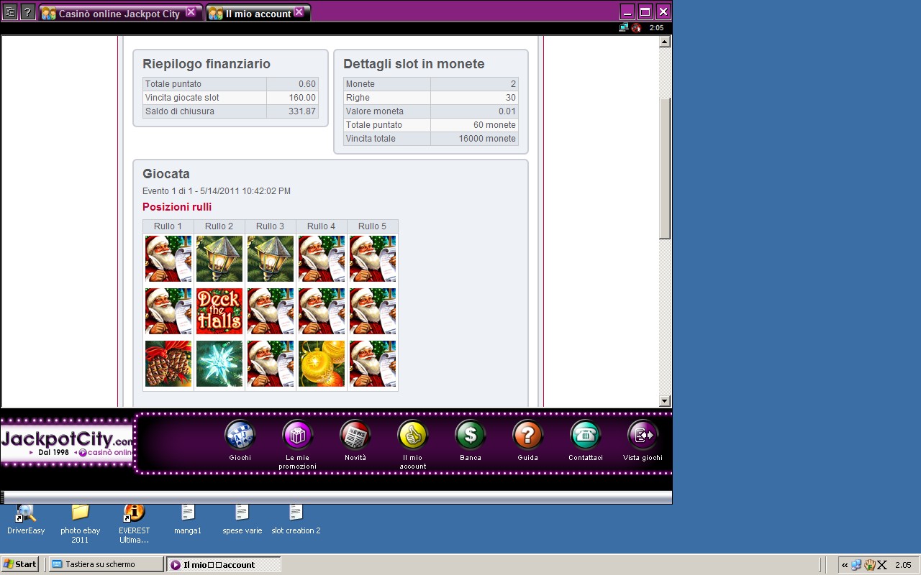Click scrollbar up arrow

[x=665, y=42]
